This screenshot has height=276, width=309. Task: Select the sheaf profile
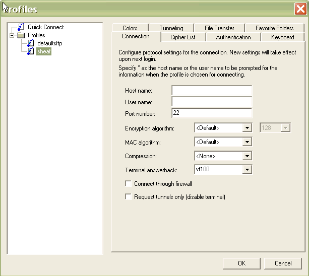tap(44, 51)
